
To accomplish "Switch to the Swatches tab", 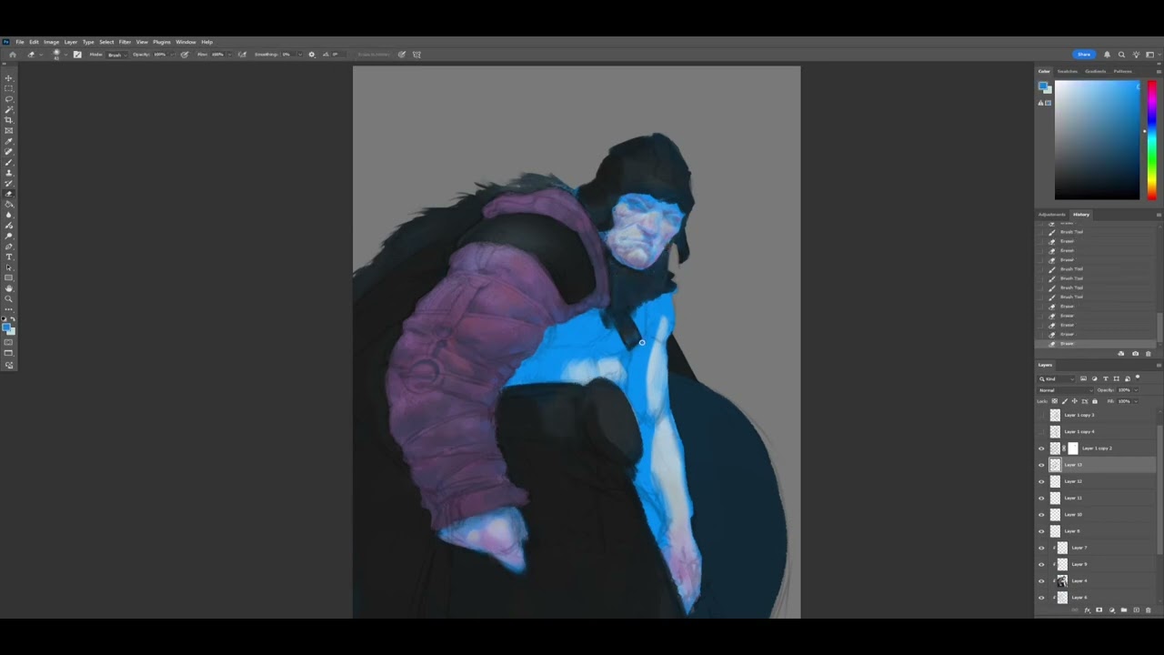I will (x=1067, y=71).
